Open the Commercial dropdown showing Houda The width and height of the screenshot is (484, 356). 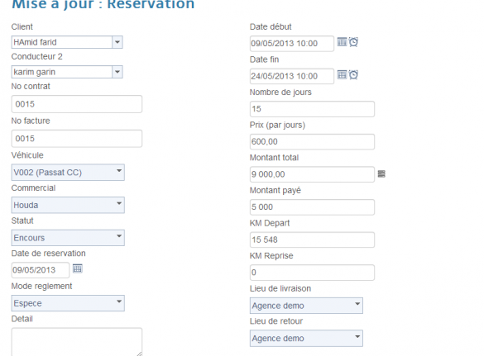(68, 205)
